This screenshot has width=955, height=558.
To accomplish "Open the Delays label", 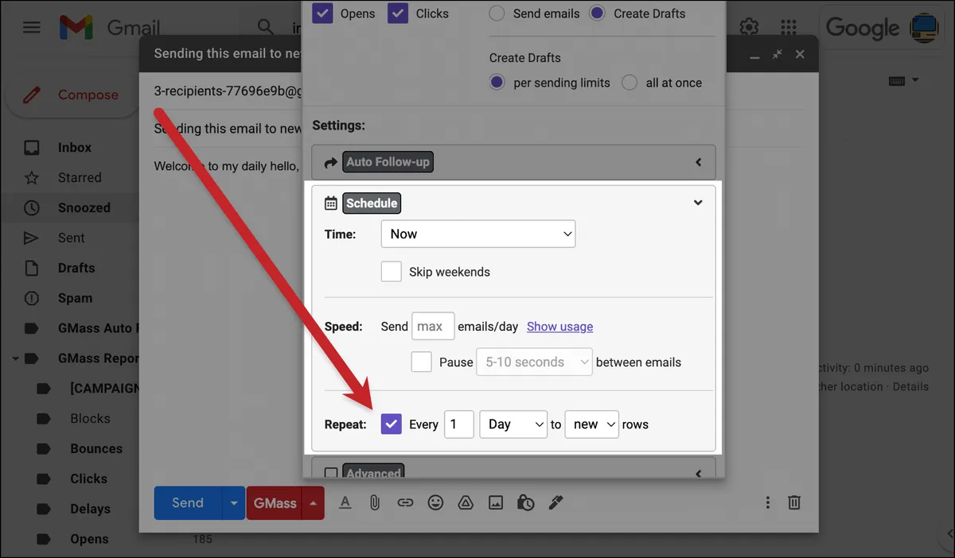I will 90,510.
